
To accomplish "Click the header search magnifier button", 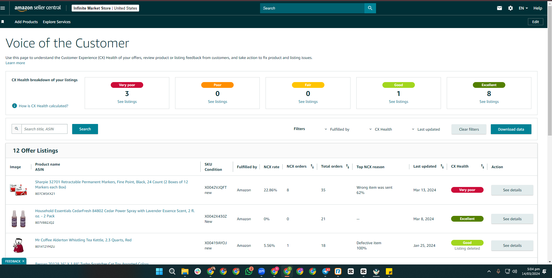I will click(x=370, y=8).
